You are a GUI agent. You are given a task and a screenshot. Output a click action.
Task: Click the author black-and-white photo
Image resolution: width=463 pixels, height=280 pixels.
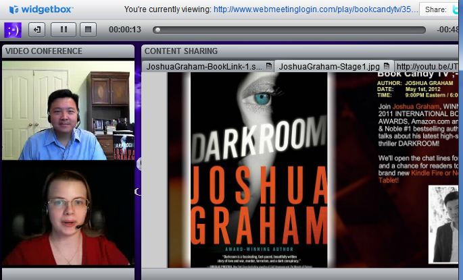tap(443, 224)
